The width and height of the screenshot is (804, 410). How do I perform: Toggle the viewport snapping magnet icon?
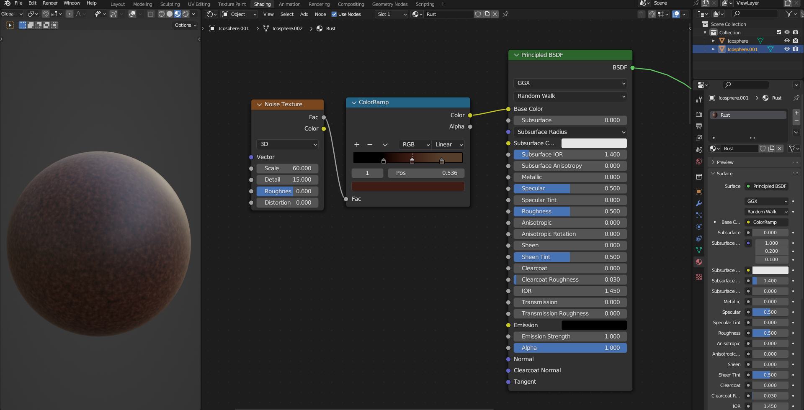click(46, 14)
